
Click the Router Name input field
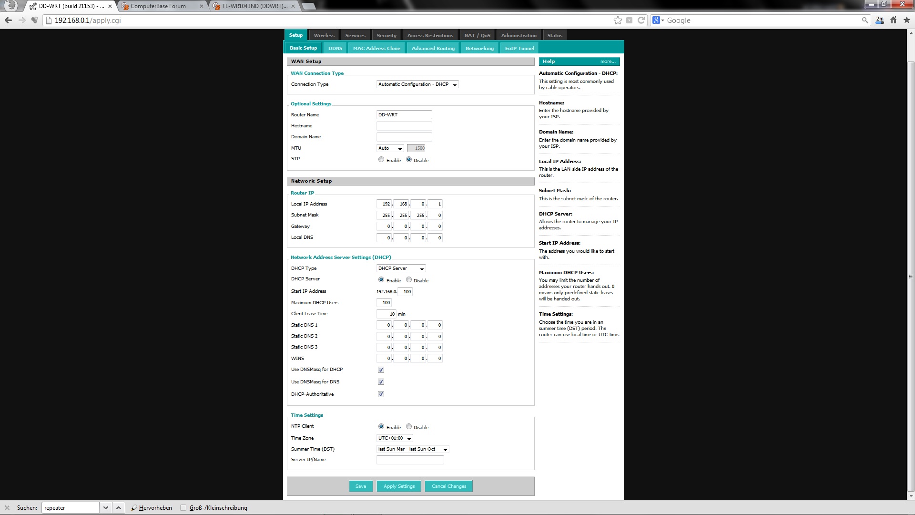pyautogui.click(x=404, y=115)
